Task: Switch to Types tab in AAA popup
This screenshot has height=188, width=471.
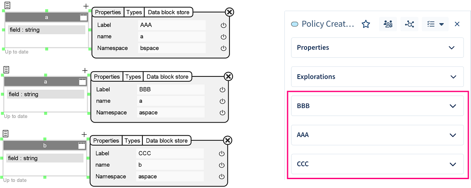Action: [134, 12]
